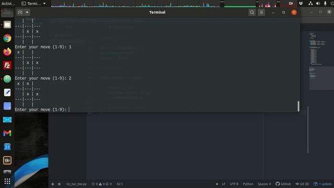The image size is (334, 188).
Task: Open the volume indicator in top bar
Action: [x=318, y=4]
